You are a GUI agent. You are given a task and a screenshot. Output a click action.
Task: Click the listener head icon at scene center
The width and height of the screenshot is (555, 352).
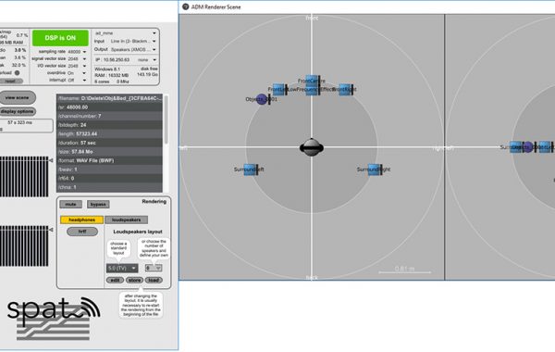pos(312,147)
